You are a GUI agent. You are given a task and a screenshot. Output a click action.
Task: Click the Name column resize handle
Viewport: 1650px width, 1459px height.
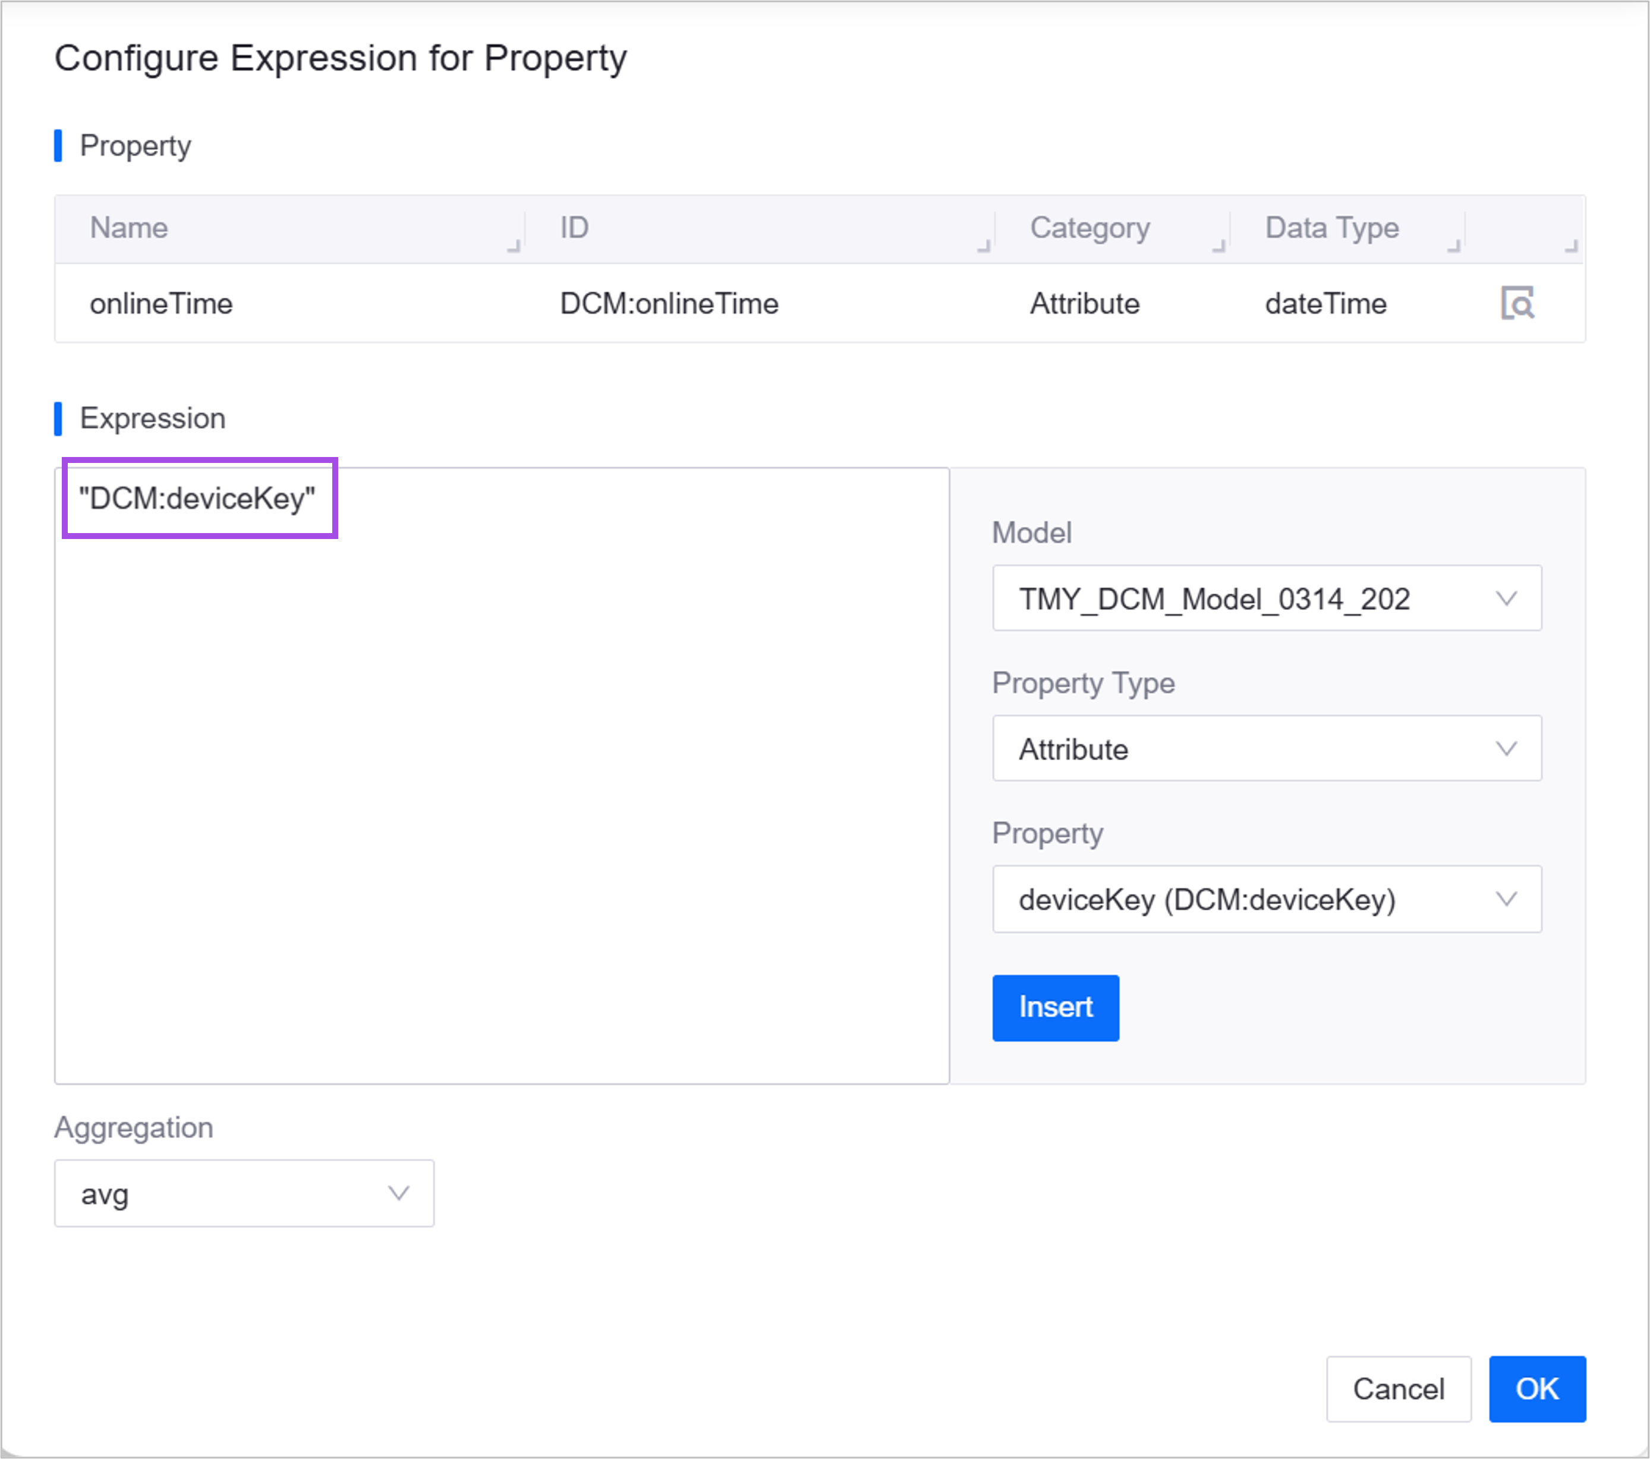coord(514,246)
